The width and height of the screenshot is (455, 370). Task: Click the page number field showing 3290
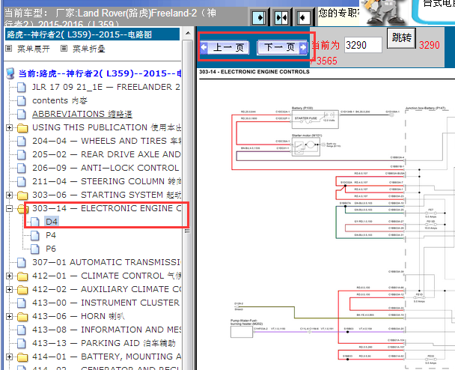362,45
